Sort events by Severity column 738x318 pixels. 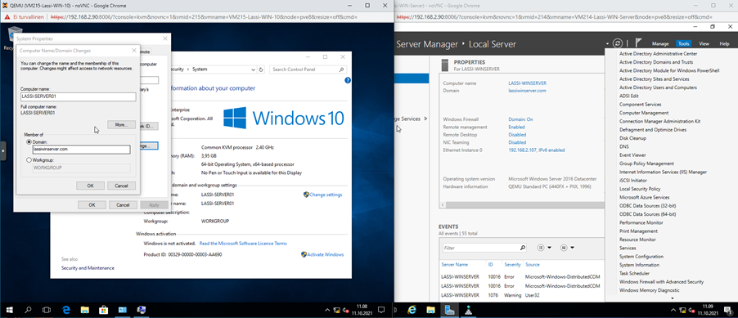click(x=512, y=264)
